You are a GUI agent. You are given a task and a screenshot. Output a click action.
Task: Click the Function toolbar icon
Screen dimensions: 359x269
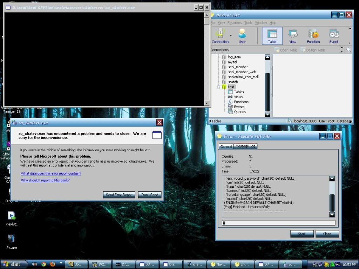click(313, 36)
